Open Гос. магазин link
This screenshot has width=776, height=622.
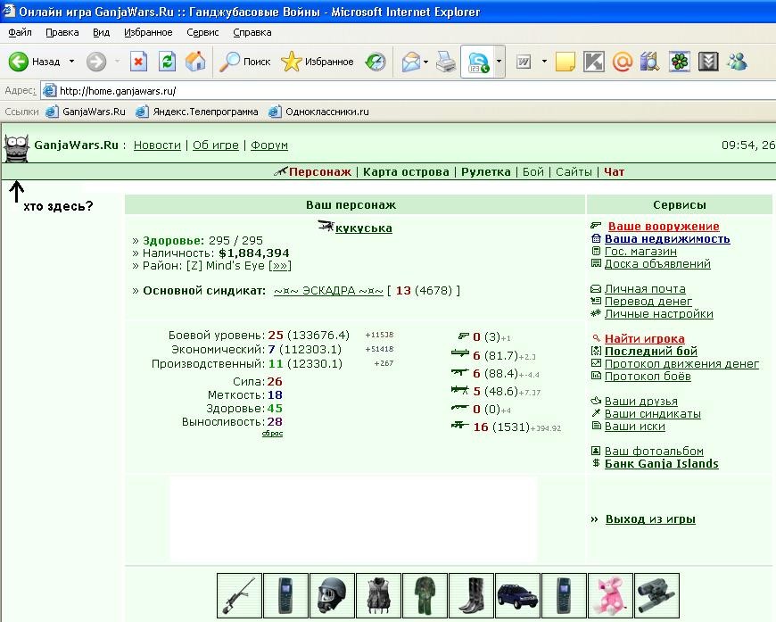pos(640,251)
